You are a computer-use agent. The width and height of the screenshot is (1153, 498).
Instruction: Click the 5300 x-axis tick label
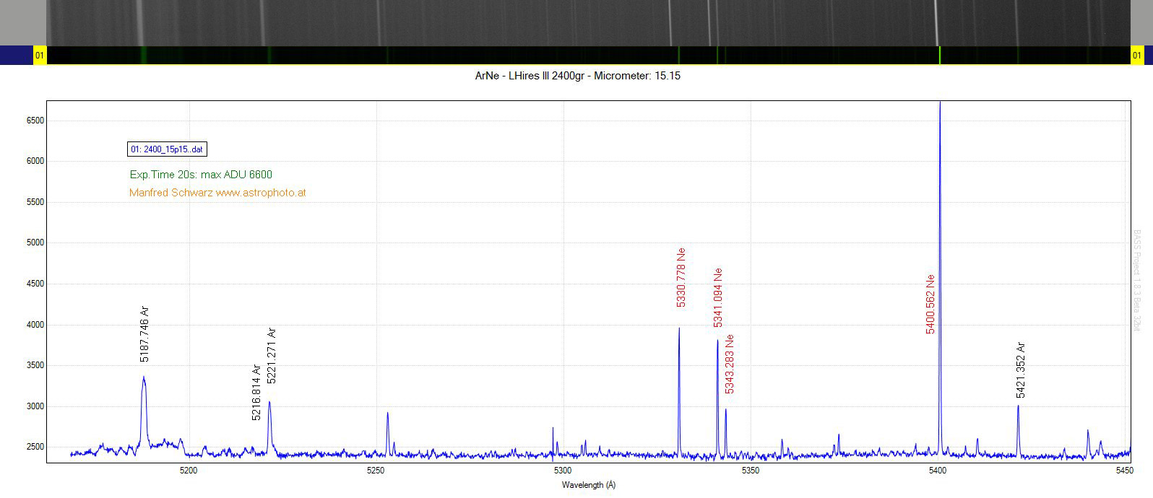[563, 471]
